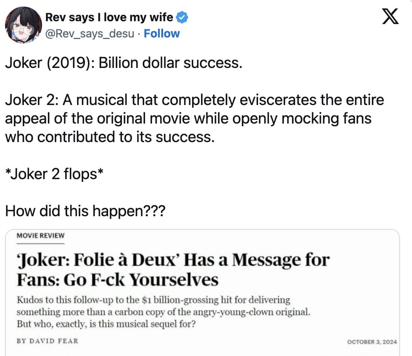
Task: Open the 'Joker: Folie à Deux' headline
Action: (x=173, y=260)
